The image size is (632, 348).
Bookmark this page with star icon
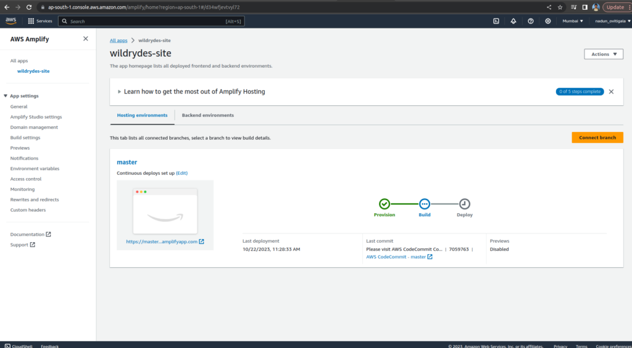click(560, 7)
